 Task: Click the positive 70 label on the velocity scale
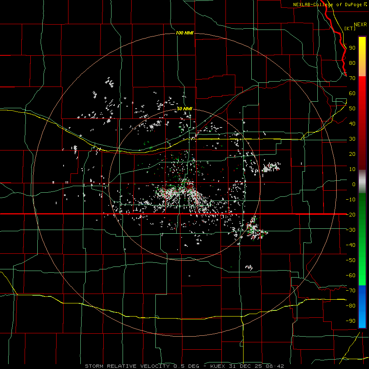point(352,78)
